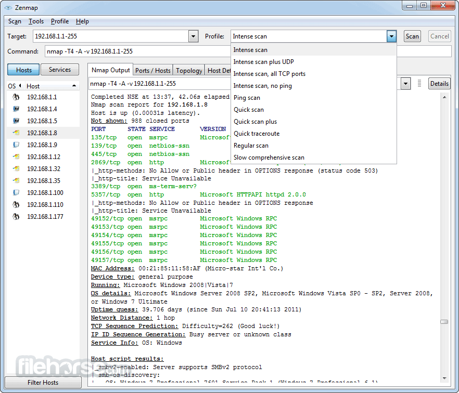Choose Intense scan, all TCP ports
Screen dimensions: 459x393
point(313,74)
